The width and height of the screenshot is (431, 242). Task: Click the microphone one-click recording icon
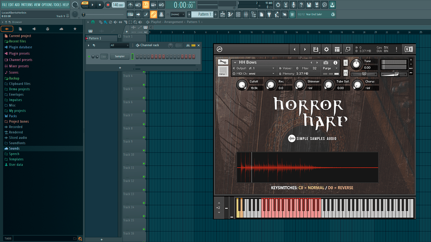tap(293, 5)
